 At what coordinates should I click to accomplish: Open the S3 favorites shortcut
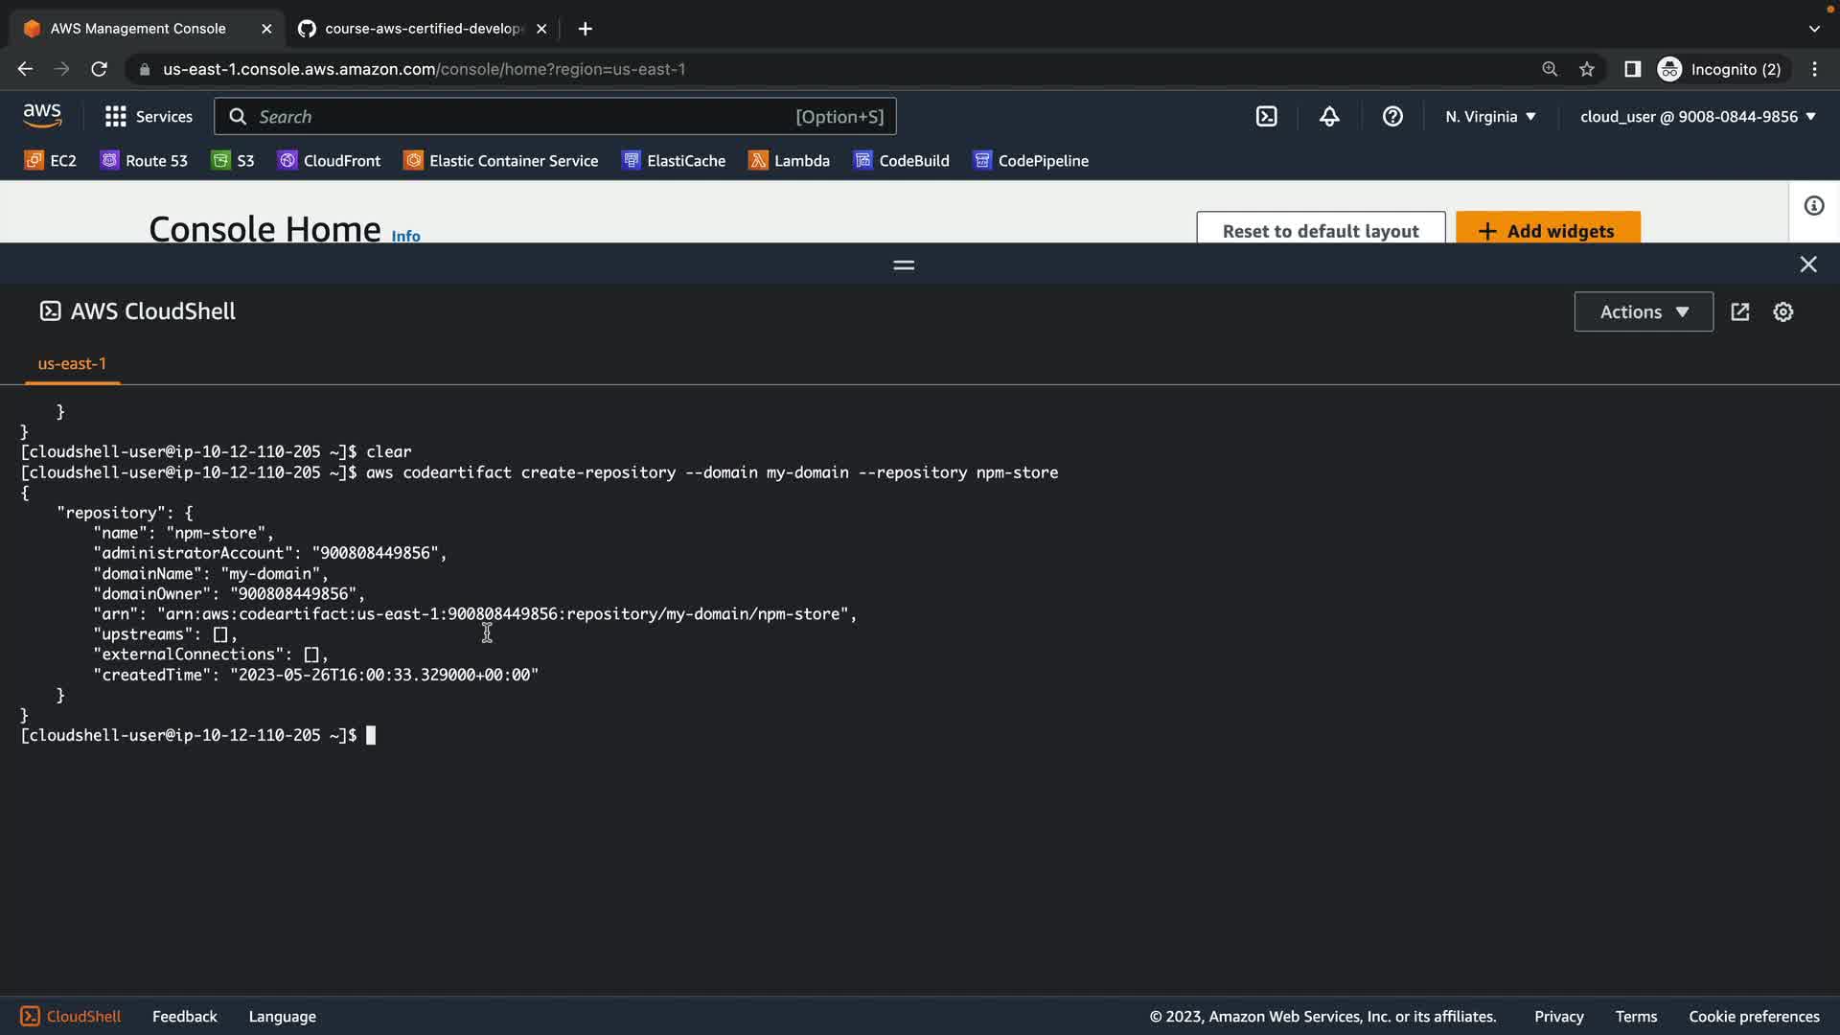(233, 161)
